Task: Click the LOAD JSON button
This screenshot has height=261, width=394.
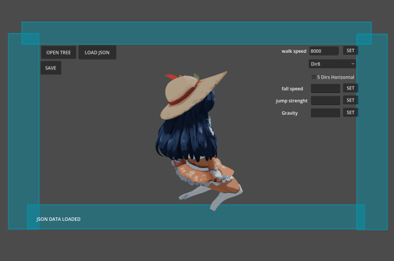Action: pos(97,52)
